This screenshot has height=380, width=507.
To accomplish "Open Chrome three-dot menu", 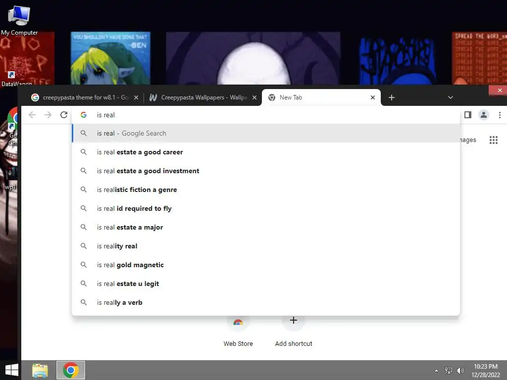I will (x=500, y=115).
